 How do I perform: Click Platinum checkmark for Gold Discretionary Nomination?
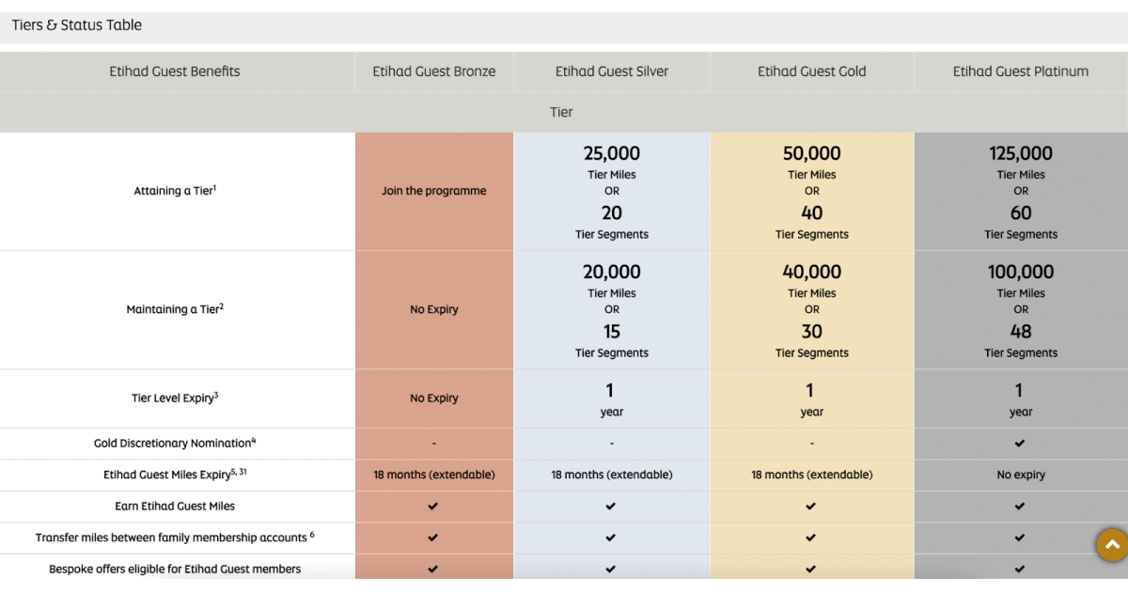[x=1020, y=443]
